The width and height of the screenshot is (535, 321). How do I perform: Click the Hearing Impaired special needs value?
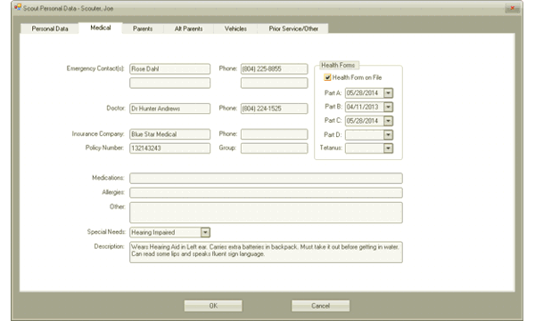(x=153, y=232)
